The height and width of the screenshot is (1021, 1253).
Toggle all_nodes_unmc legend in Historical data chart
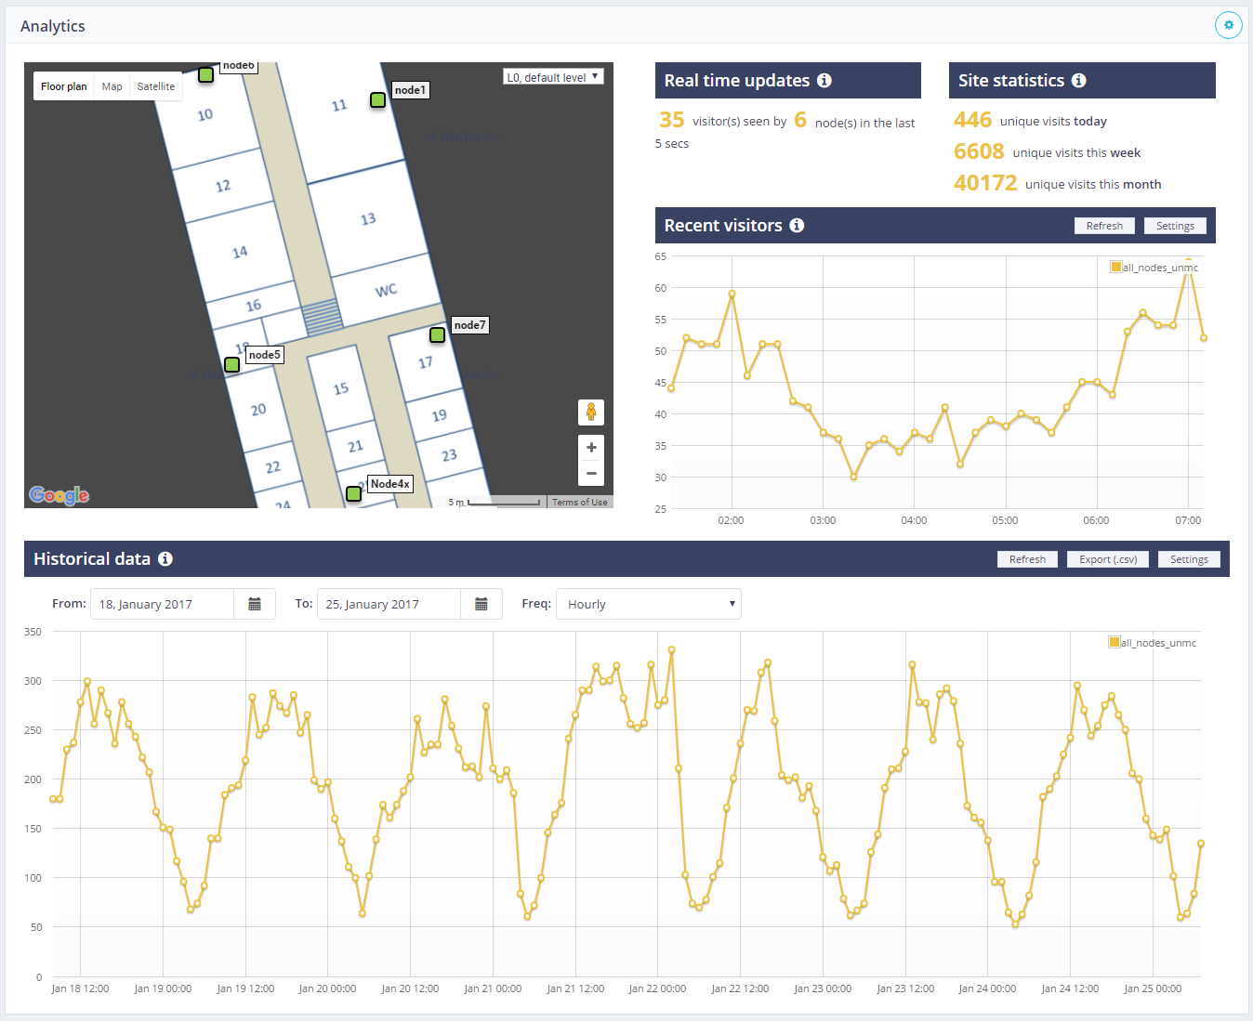[1153, 643]
